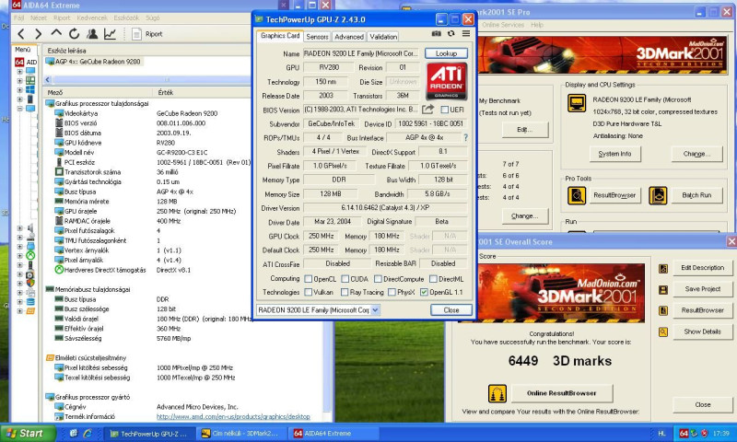Open the Fájl menu in AIDA64
This screenshot has height=442, width=737.
point(19,17)
